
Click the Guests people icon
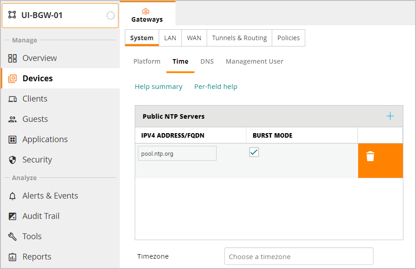pyautogui.click(x=13, y=119)
